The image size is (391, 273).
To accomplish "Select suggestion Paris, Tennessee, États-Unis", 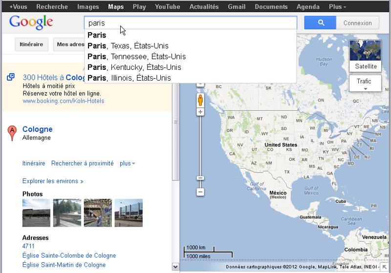I will coord(191,57).
